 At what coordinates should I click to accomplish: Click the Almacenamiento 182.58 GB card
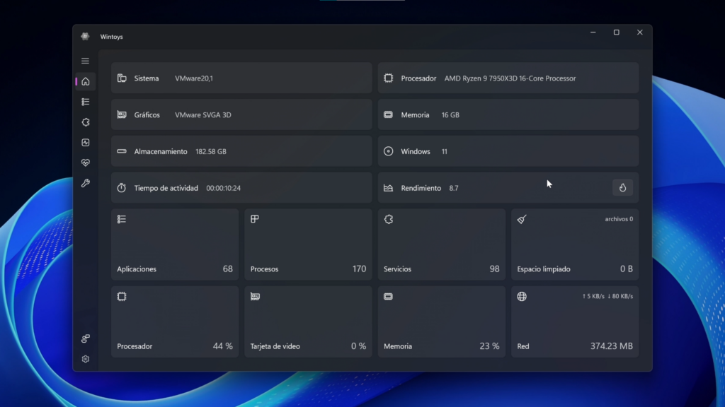[x=241, y=151]
